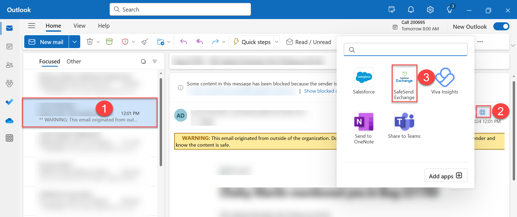Select Share to Teams
517x217 pixels.
404,125
